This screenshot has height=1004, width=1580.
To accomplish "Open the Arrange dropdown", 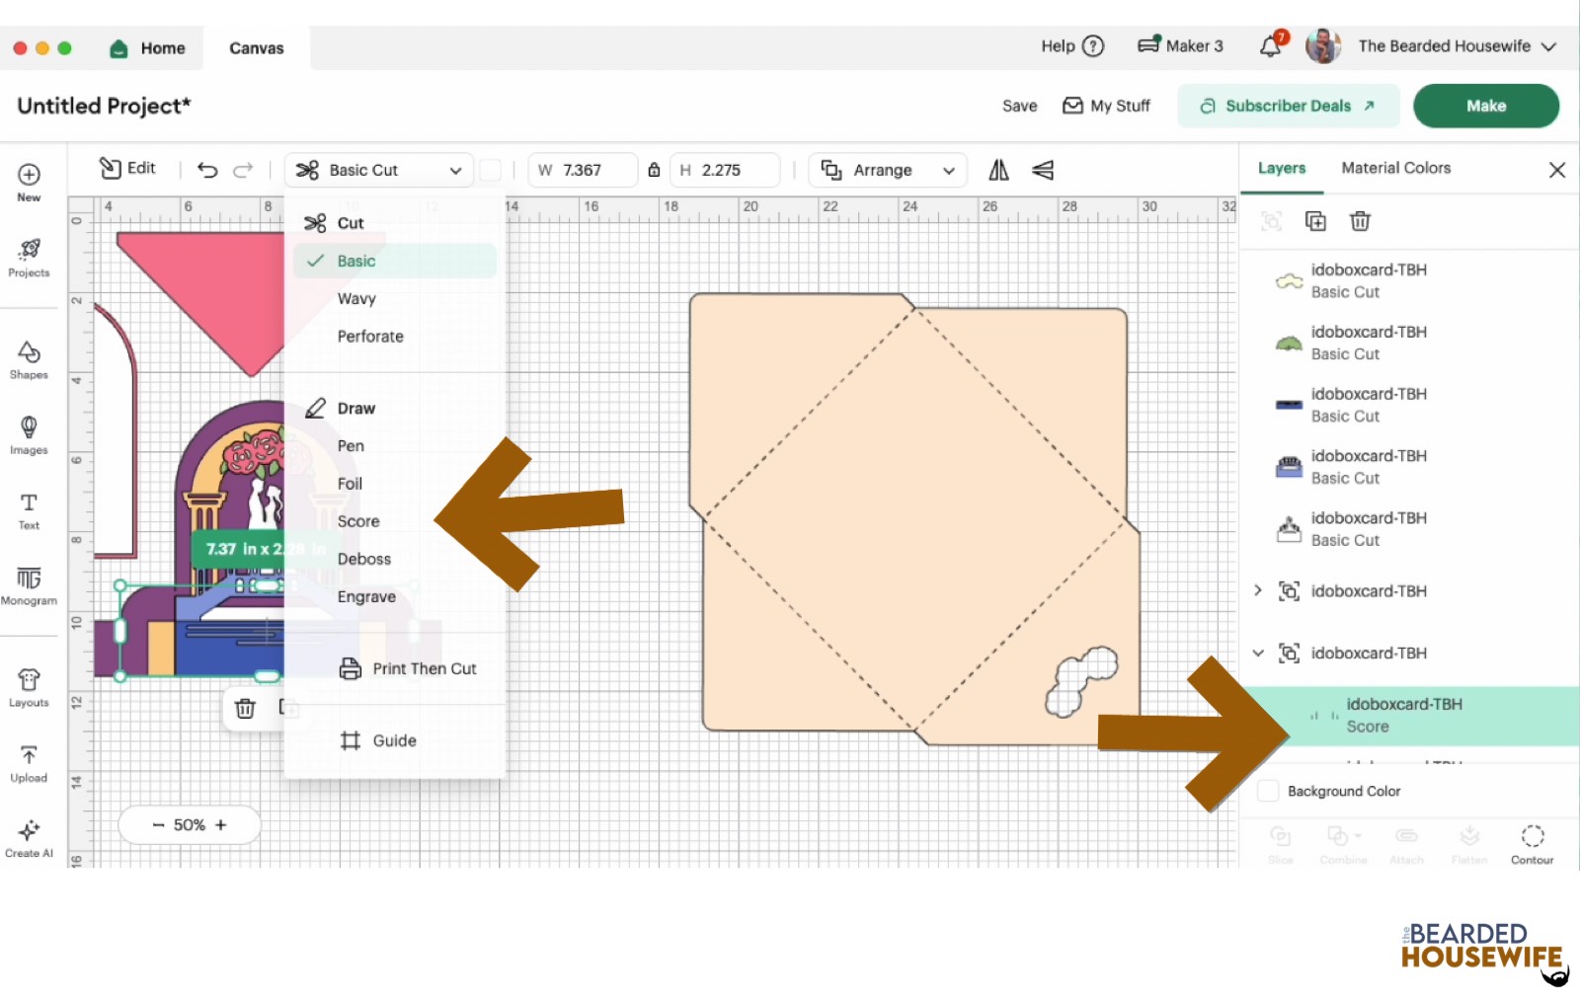I will tap(887, 170).
